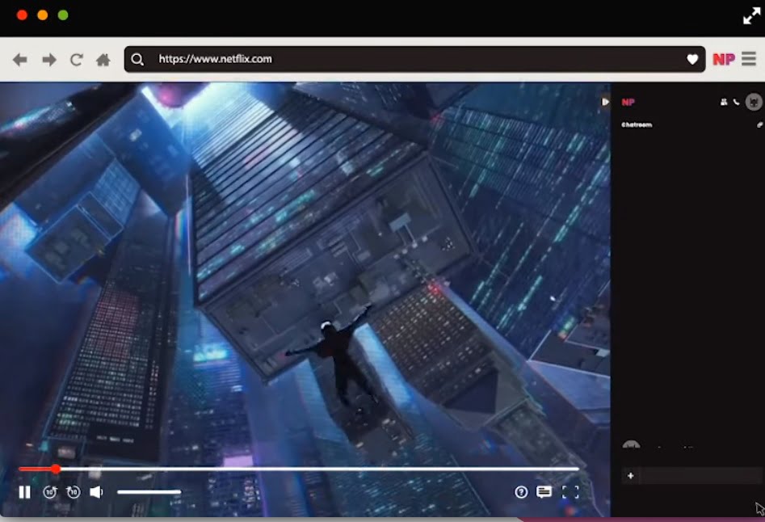Copy the chatroom invite link
Viewport: 765px width, 522px height.
(x=759, y=125)
